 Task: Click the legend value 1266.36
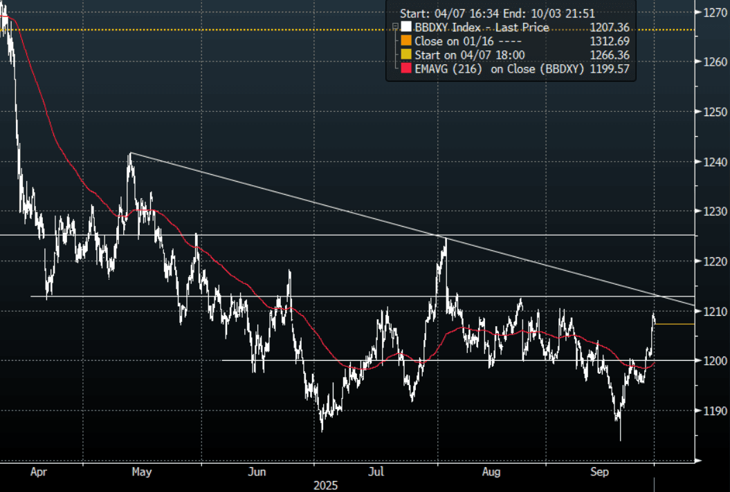pos(610,55)
